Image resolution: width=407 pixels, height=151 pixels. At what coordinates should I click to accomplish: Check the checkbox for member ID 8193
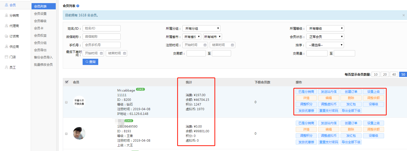pos(66,134)
